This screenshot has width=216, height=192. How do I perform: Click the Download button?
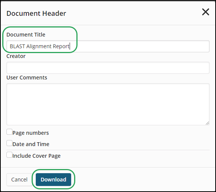(x=53, y=180)
